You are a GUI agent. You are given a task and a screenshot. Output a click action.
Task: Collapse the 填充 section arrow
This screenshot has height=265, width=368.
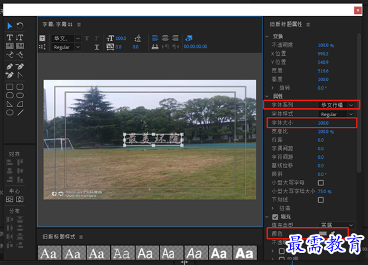click(267, 217)
